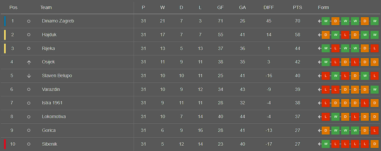Click Gorica's red L form badge
This screenshot has height=151, width=381.
pos(375,131)
